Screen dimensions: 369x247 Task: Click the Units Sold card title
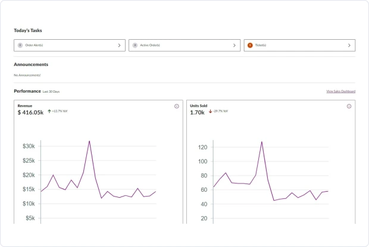(199, 106)
